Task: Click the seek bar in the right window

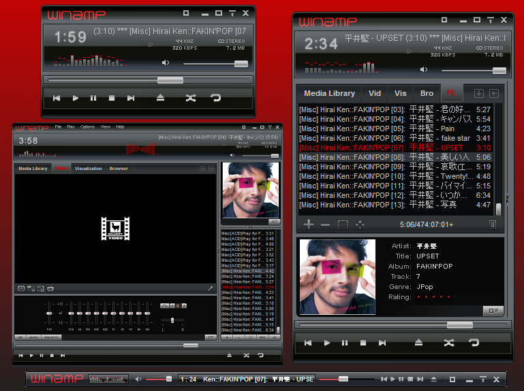Action: (x=403, y=324)
